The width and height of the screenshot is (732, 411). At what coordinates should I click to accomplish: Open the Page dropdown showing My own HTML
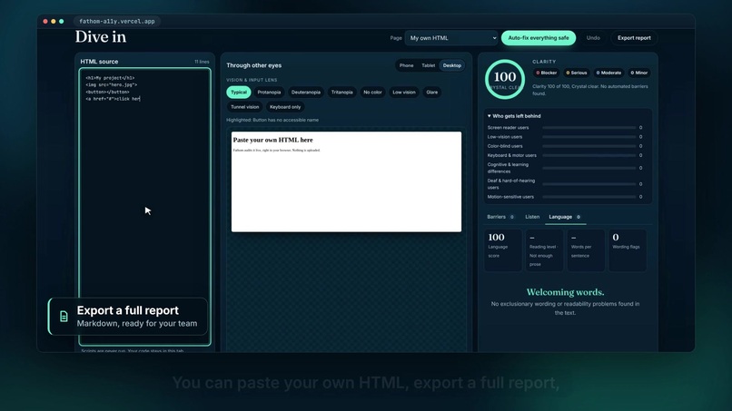pos(451,38)
